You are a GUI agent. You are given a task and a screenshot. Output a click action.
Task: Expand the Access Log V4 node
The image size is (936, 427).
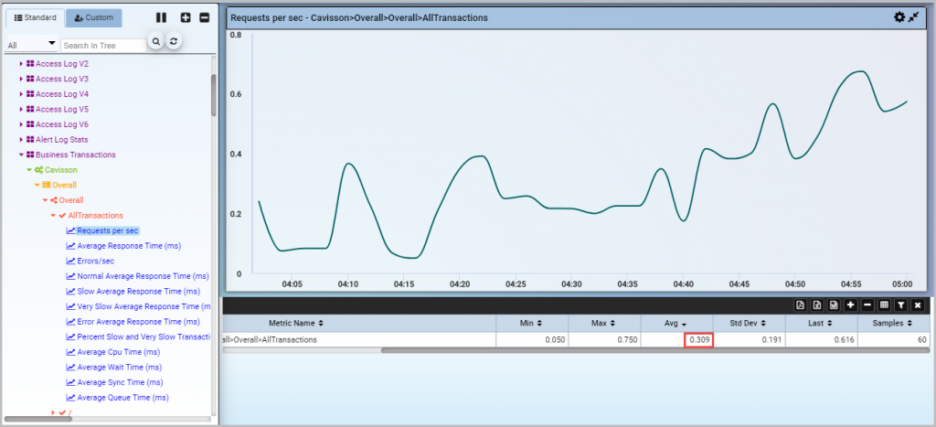pos(22,94)
